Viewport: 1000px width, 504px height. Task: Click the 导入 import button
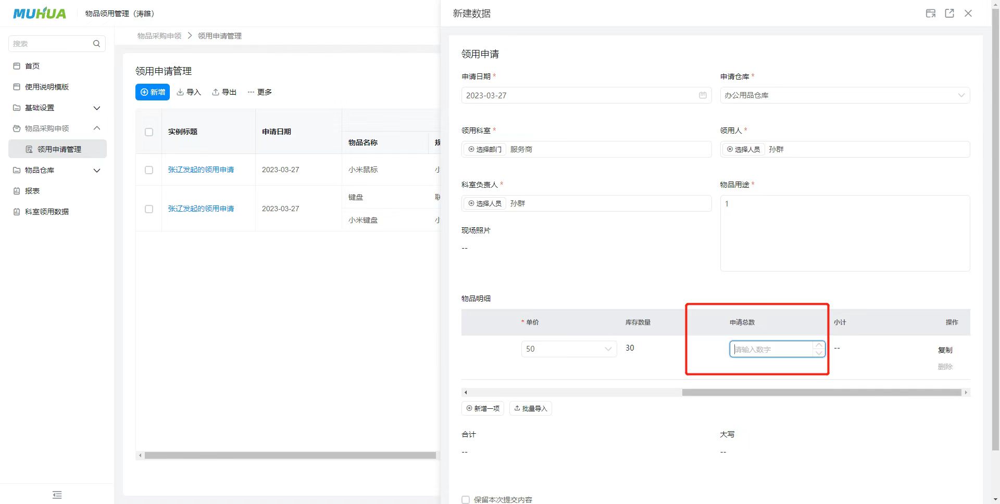pos(189,92)
